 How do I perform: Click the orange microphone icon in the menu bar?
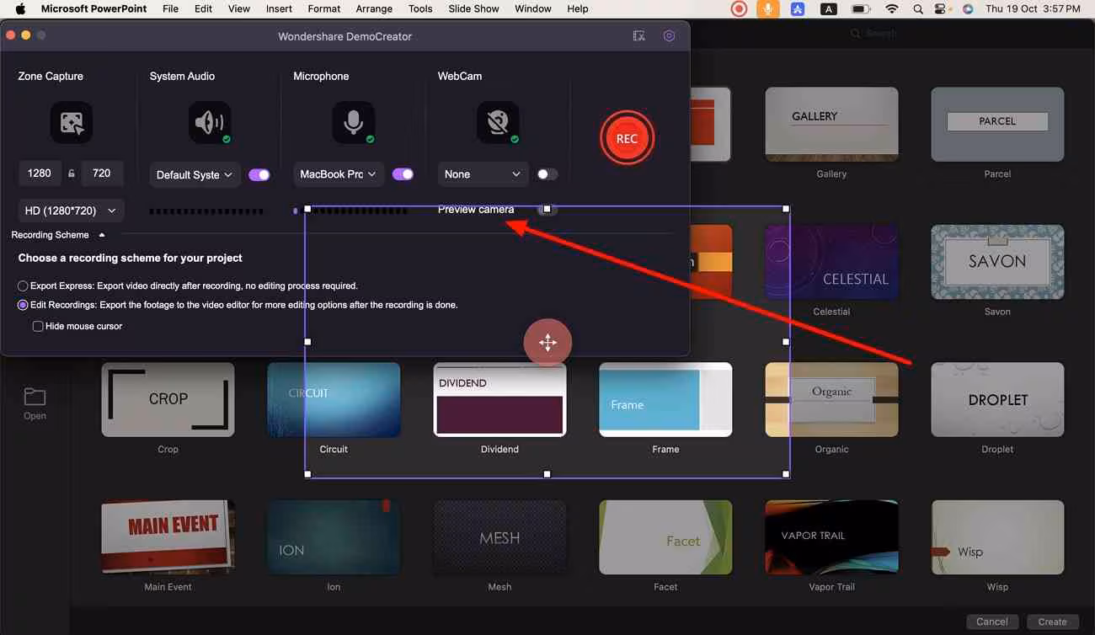tap(767, 8)
